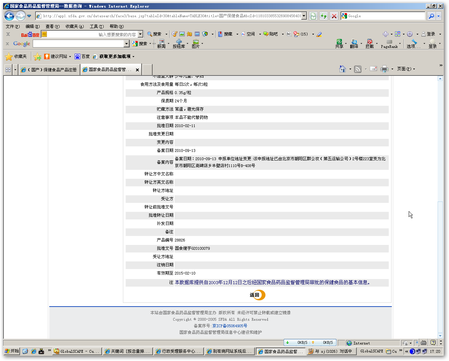Viewport: 449px width, 361px height.
Task: Click the 返回 back button on page
Action: click(257, 295)
